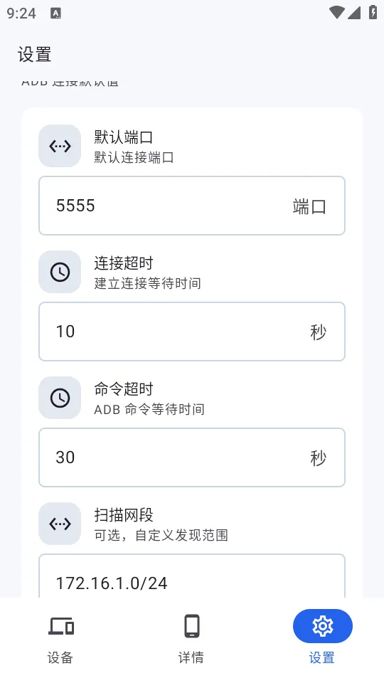
Task: Tap the phone details icon
Action: [191, 626]
